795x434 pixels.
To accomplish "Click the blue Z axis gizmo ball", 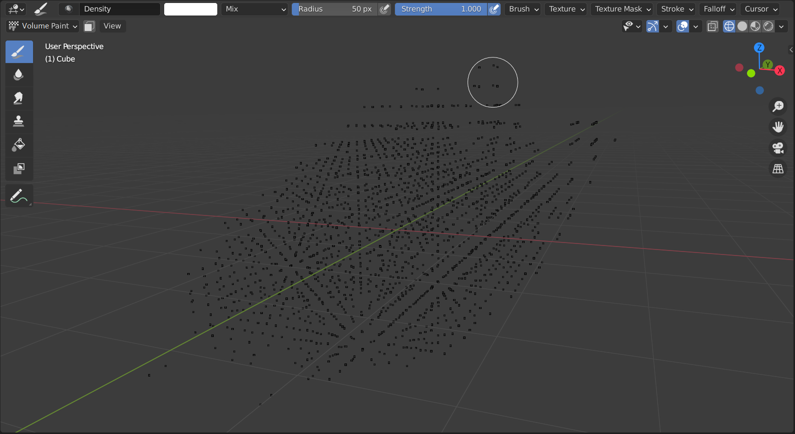I will pyautogui.click(x=759, y=47).
